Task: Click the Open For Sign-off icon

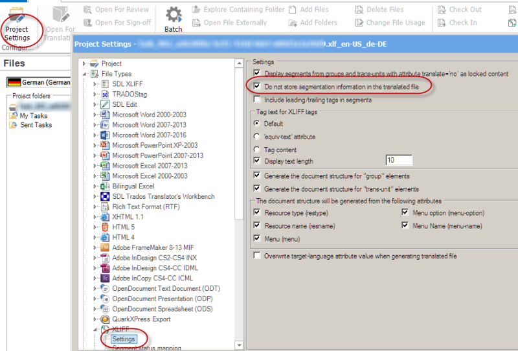Action: 87,23
